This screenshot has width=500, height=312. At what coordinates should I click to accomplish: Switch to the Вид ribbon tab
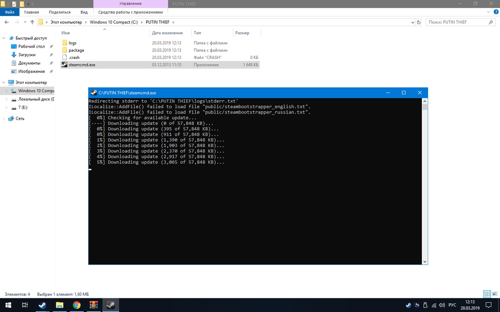click(x=84, y=12)
